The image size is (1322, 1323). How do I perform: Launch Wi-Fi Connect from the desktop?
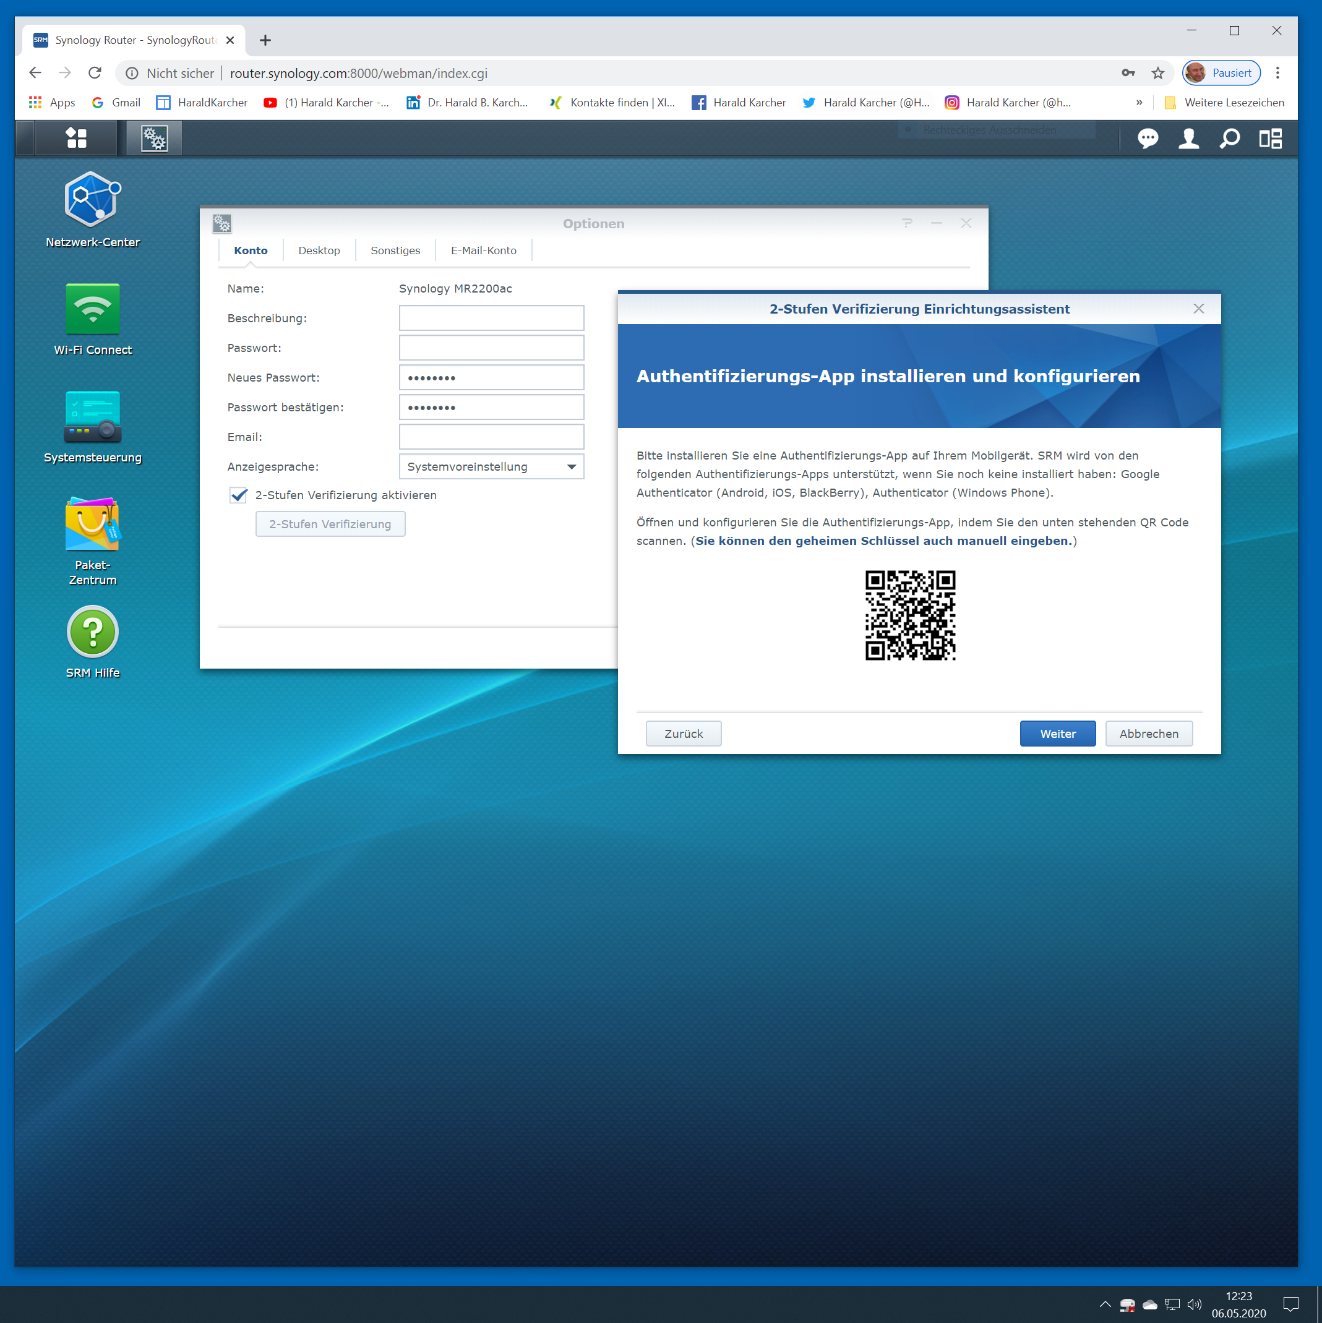[x=92, y=309]
